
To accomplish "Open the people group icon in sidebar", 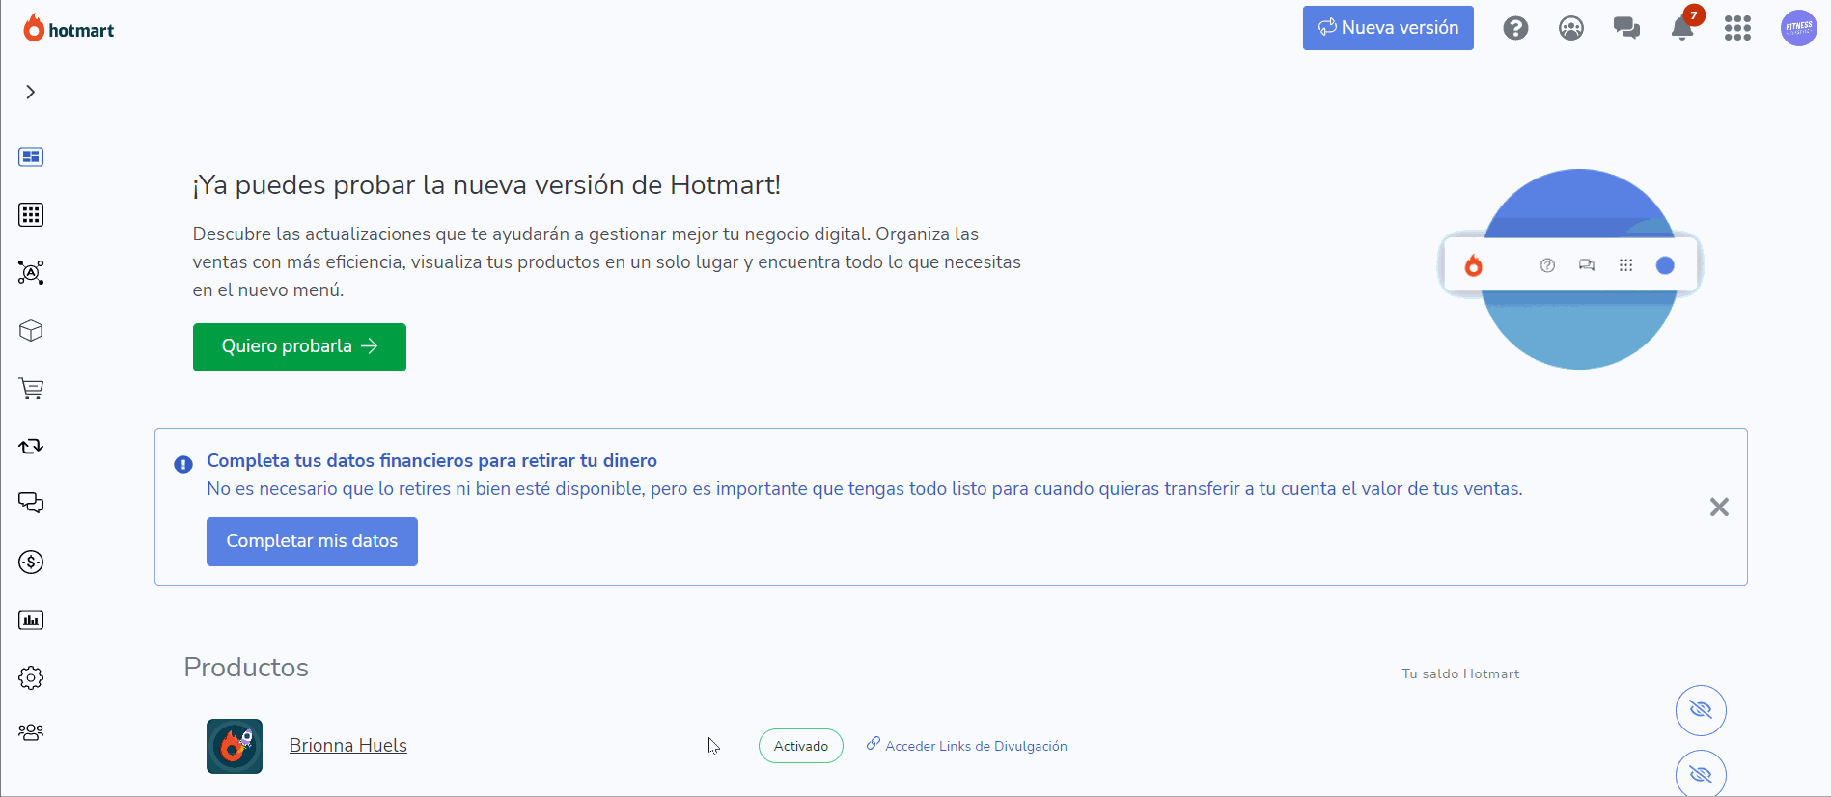I will [x=31, y=732].
